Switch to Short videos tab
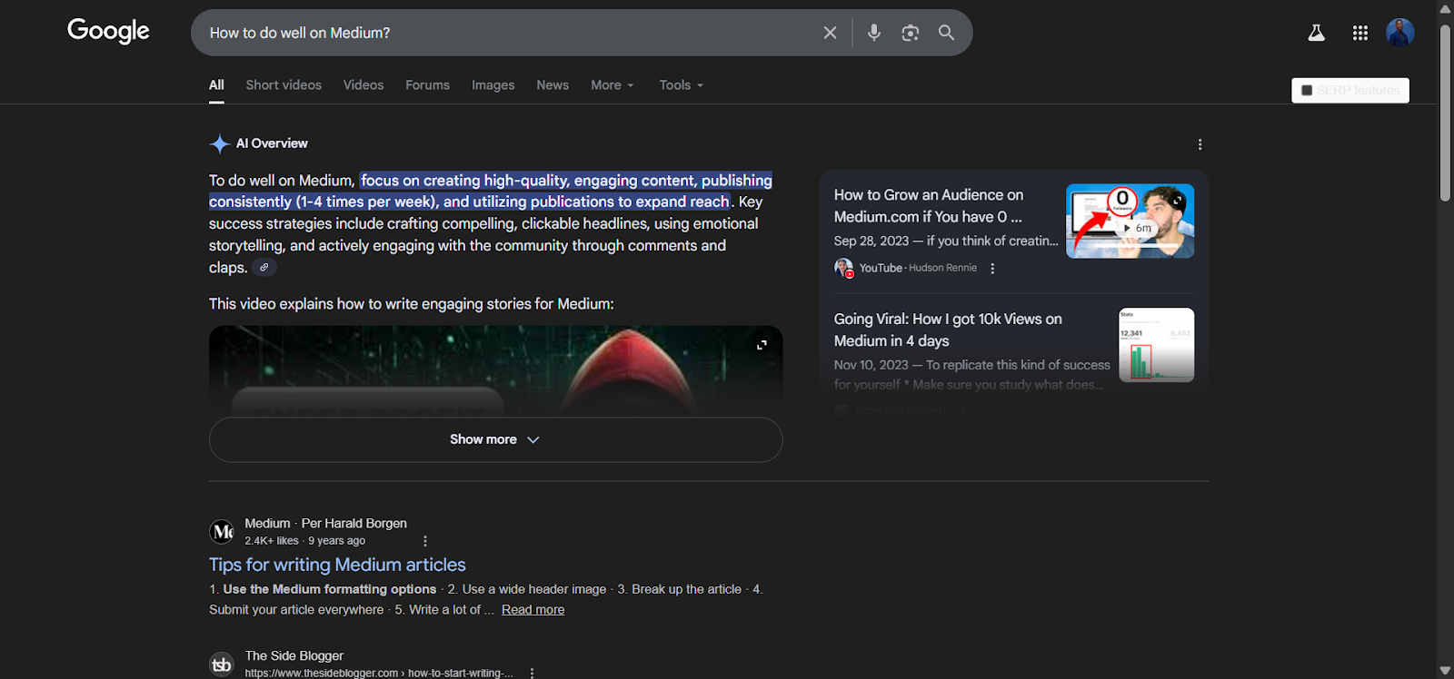 pos(284,84)
